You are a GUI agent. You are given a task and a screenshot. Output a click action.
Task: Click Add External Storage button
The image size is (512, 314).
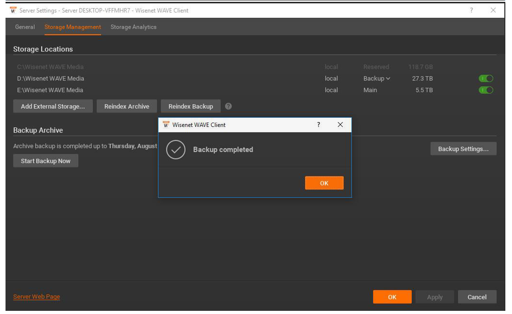pos(53,106)
